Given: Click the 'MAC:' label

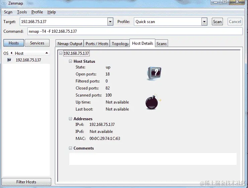Looking at the screenshot, I should pos(81,139).
